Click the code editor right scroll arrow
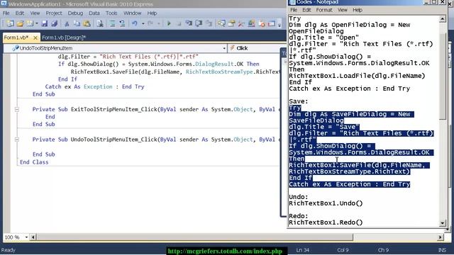This screenshot has height=255, width=454. 441,237
